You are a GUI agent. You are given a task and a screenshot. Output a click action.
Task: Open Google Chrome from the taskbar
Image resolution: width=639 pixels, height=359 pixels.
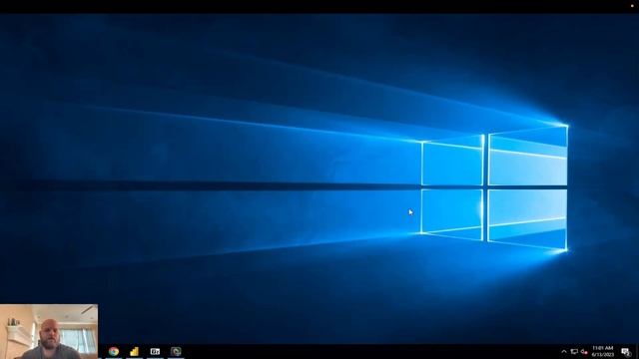point(114,351)
